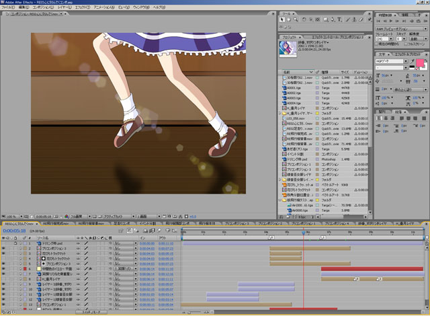Hide layer 13 プリコンポジション 1 eye icon
The image size is (430, 316).
point(3,305)
